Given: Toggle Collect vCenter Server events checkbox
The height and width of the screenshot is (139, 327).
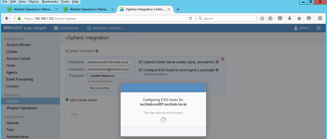Looking at the screenshot, I should click(x=140, y=62).
